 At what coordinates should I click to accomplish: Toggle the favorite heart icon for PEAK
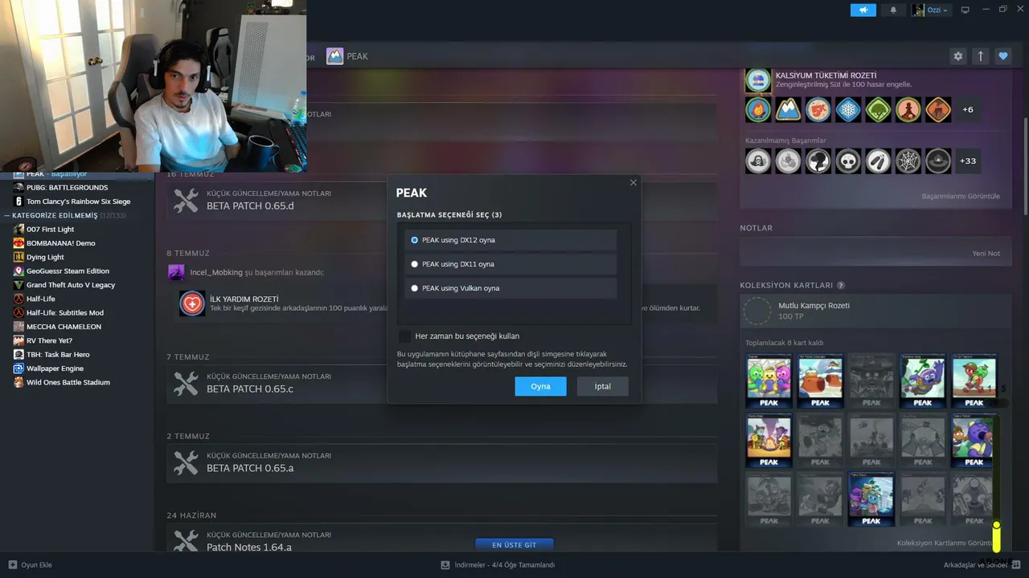coord(1003,56)
